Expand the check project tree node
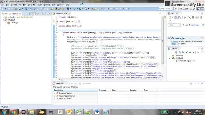This screenshot has height=115, width=205. coord(3,17)
